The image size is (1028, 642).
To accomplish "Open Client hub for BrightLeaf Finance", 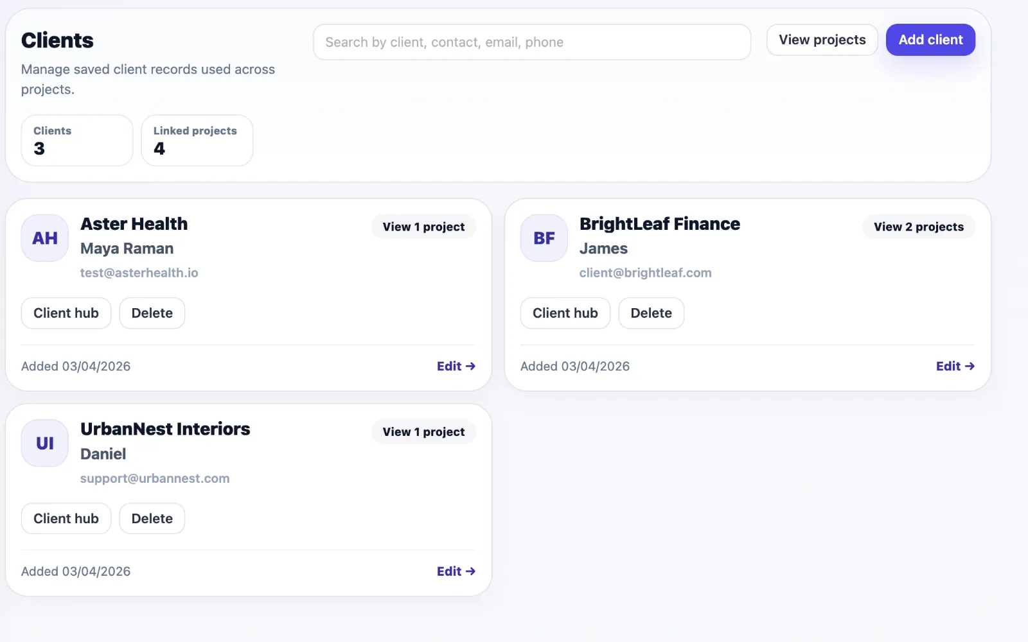I will 565,313.
